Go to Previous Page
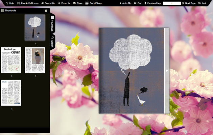This screenshot has width=213, height=135. 153,3
